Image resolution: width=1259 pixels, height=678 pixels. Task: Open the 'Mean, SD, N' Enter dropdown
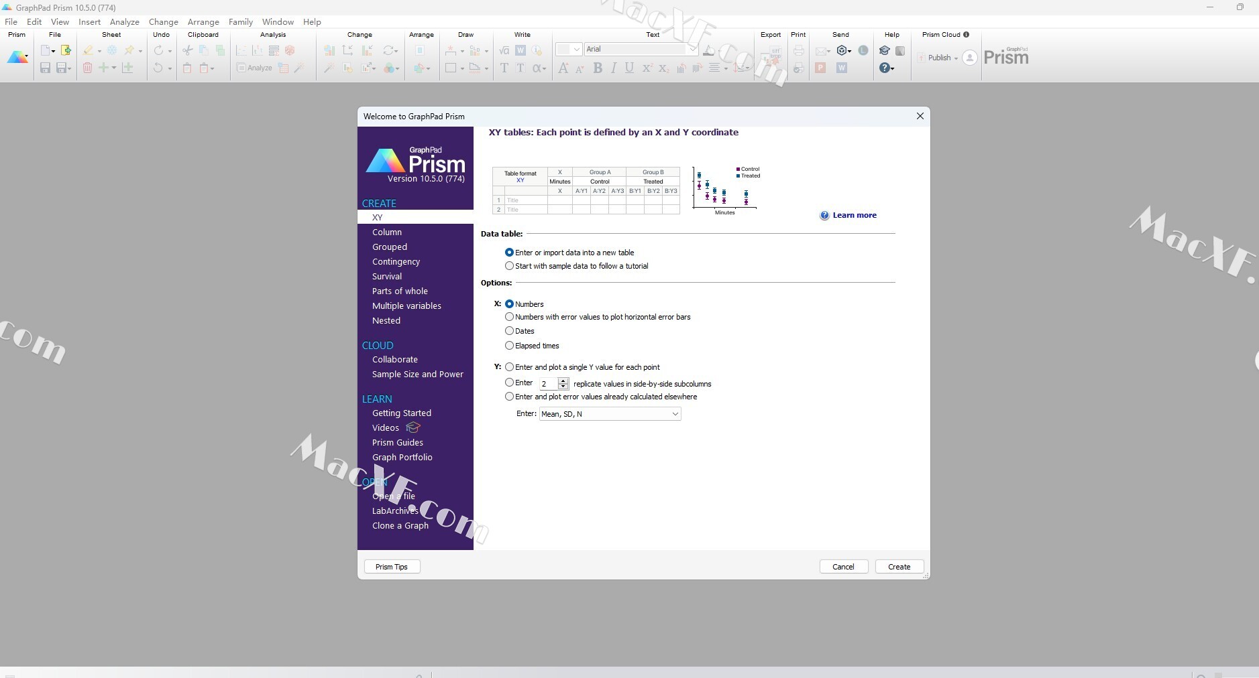click(610, 414)
